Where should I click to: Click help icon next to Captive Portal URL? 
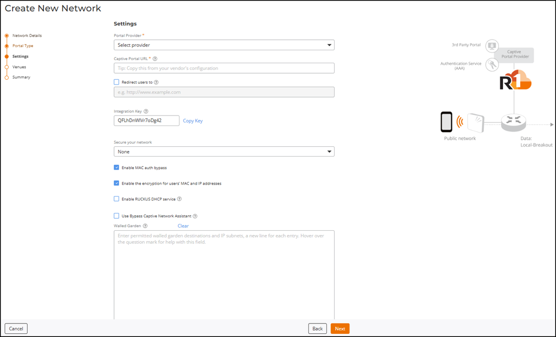coord(155,59)
